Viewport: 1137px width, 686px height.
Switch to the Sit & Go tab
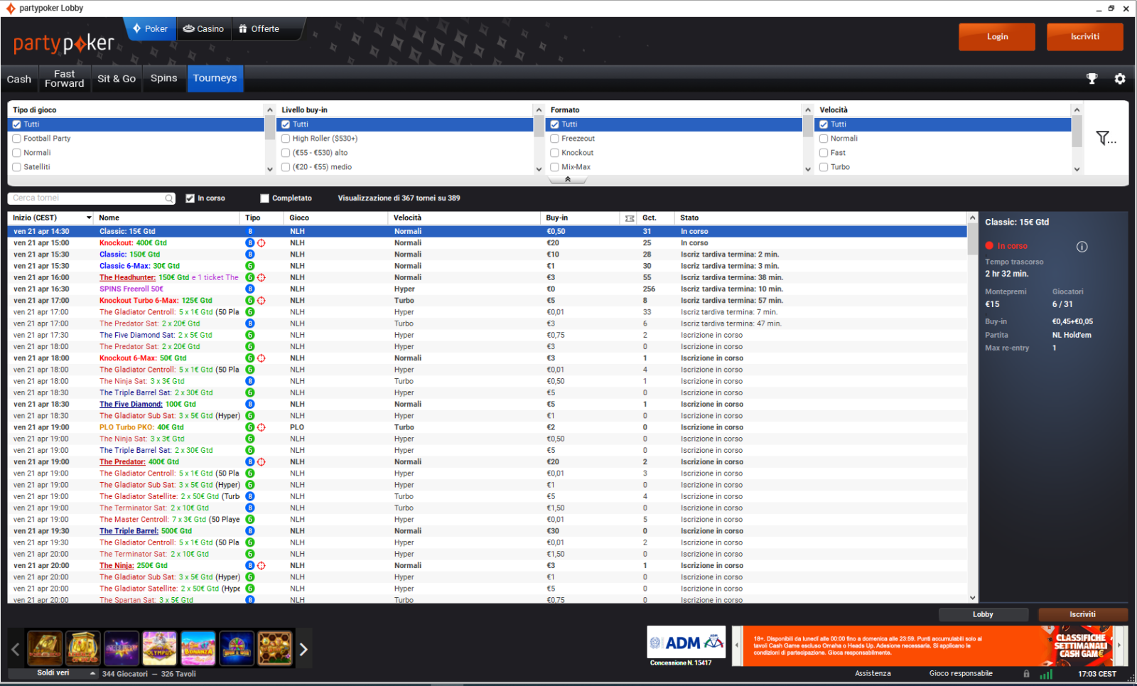(x=117, y=79)
